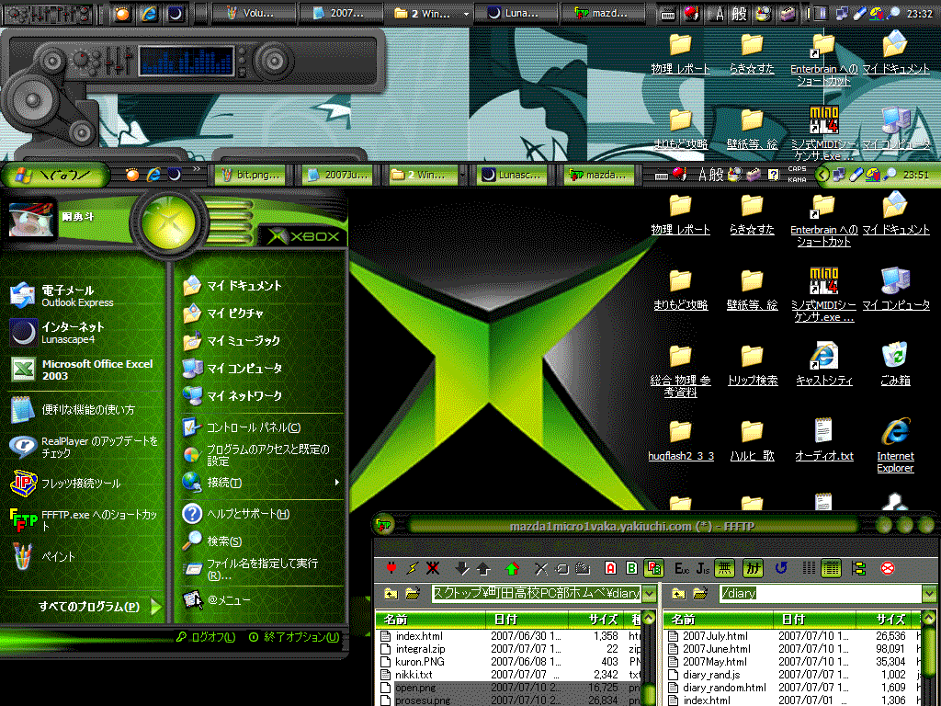941x706 pixels.
Task: Open マイ ピクチャ from start menu
Action: click(x=262, y=313)
